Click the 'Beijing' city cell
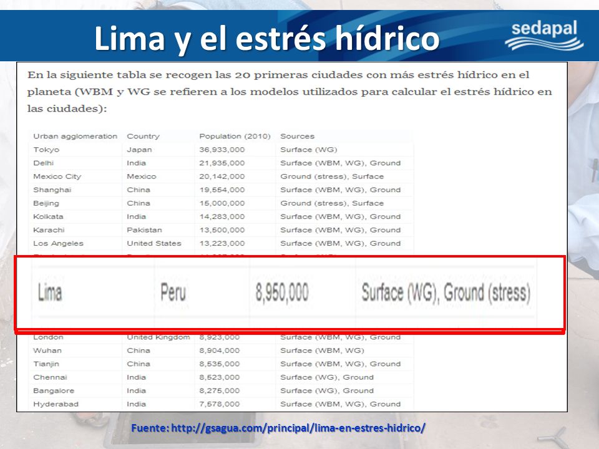Image resolution: width=599 pixels, height=449 pixels. click(x=46, y=203)
